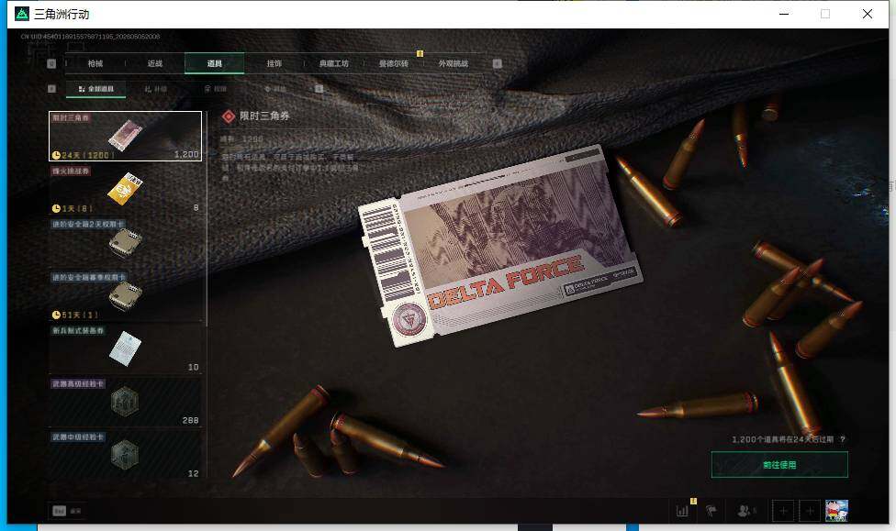
Task: Click the first empty teammate plus slot
Action: coord(783,511)
